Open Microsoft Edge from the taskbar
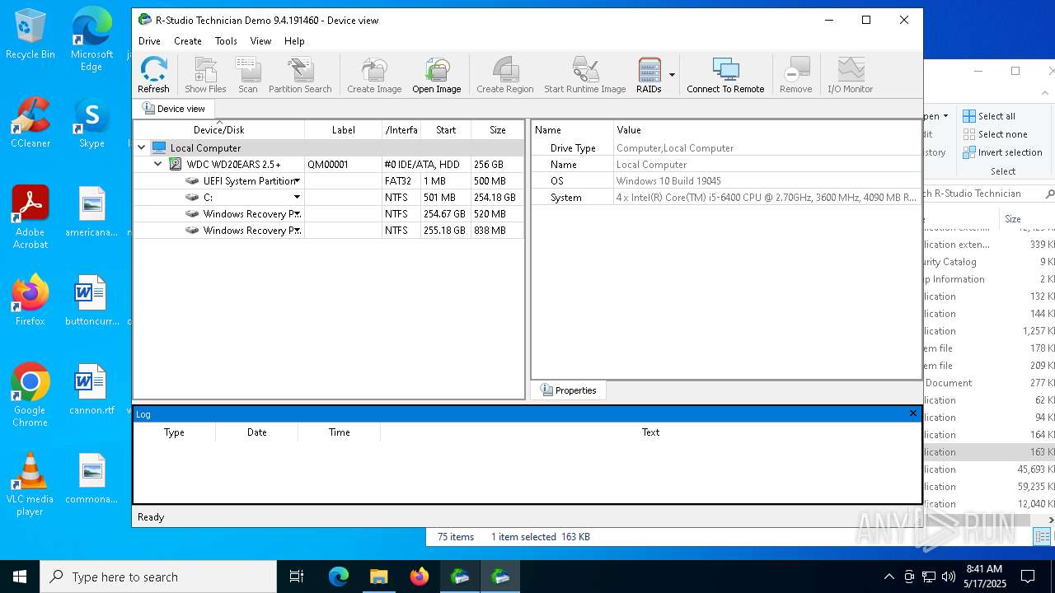This screenshot has width=1055, height=593. click(x=339, y=577)
